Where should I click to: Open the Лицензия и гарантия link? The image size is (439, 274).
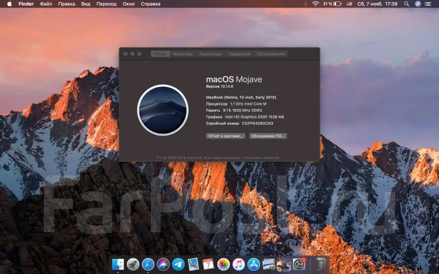(x=261, y=158)
